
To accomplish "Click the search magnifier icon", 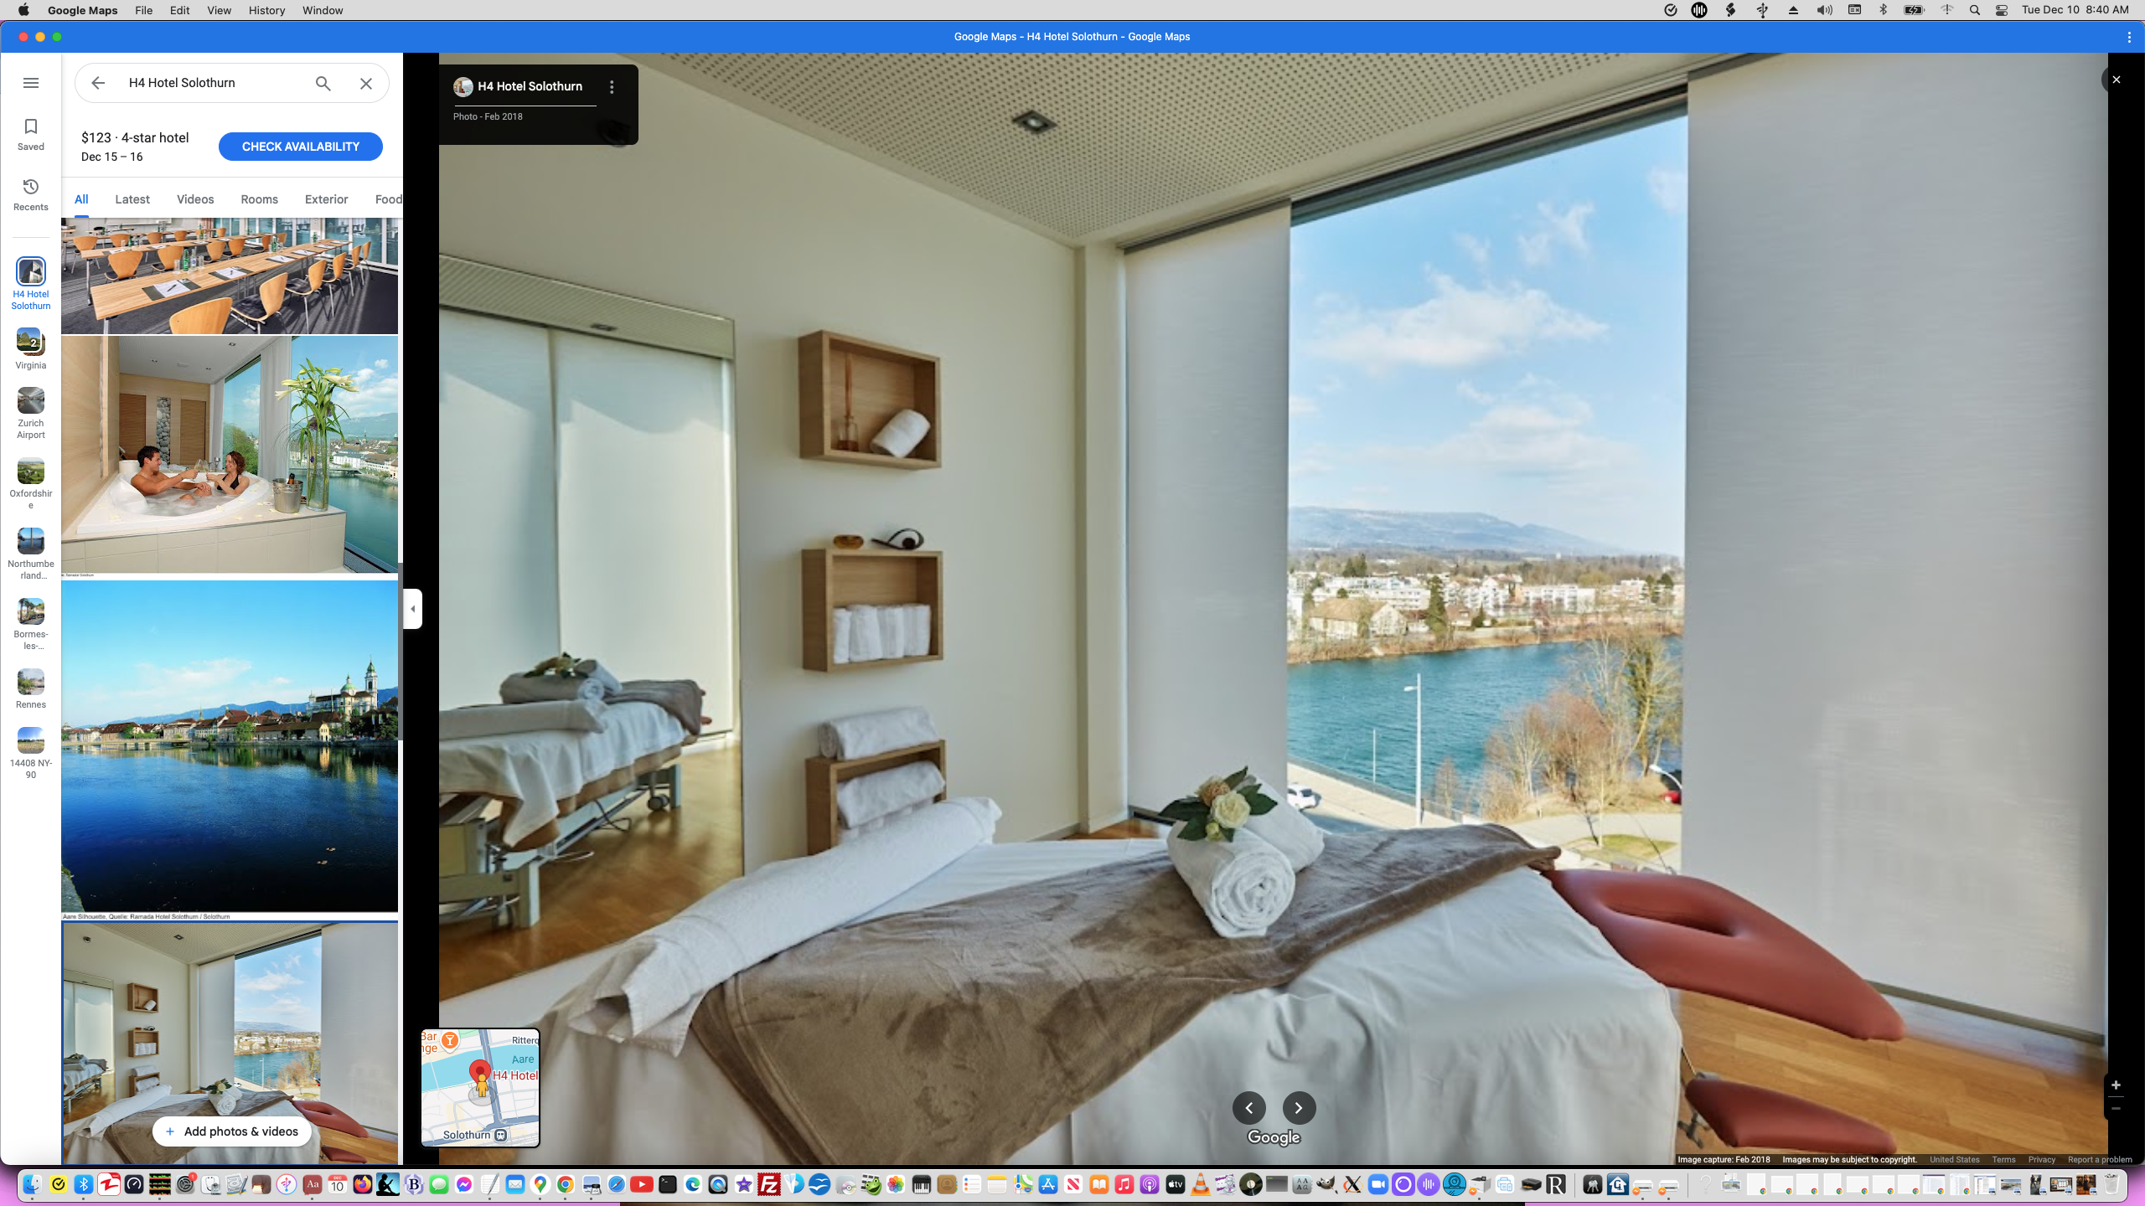I will pyautogui.click(x=323, y=83).
